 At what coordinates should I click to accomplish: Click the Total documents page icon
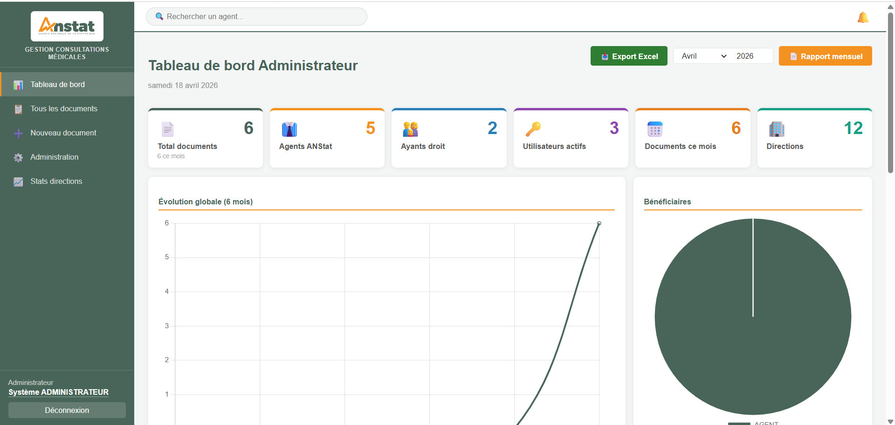tap(167, 129)
